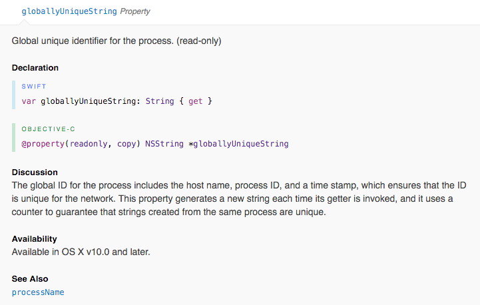Click the globallyUniqueString property title link
The image size is (480, 305).
click(69, 11)
